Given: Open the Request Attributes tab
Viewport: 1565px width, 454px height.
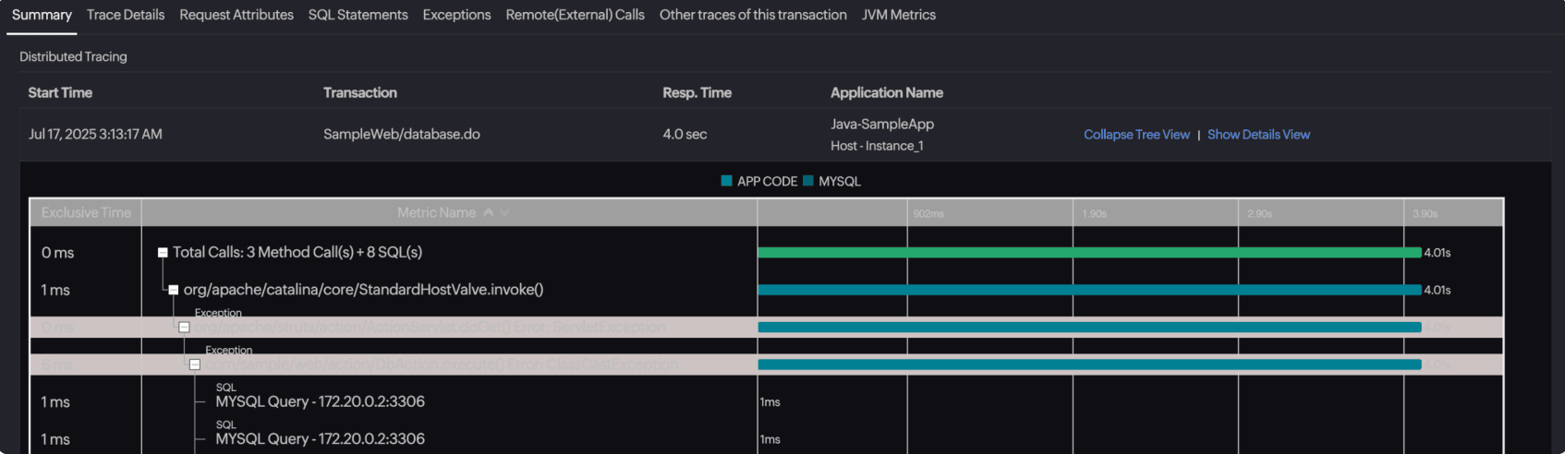Looking at the screenshot, I should pyautogui.click(x=237, y=15).
